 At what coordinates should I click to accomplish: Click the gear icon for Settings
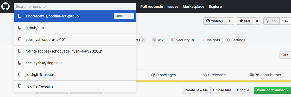click(x=229, y=40)
